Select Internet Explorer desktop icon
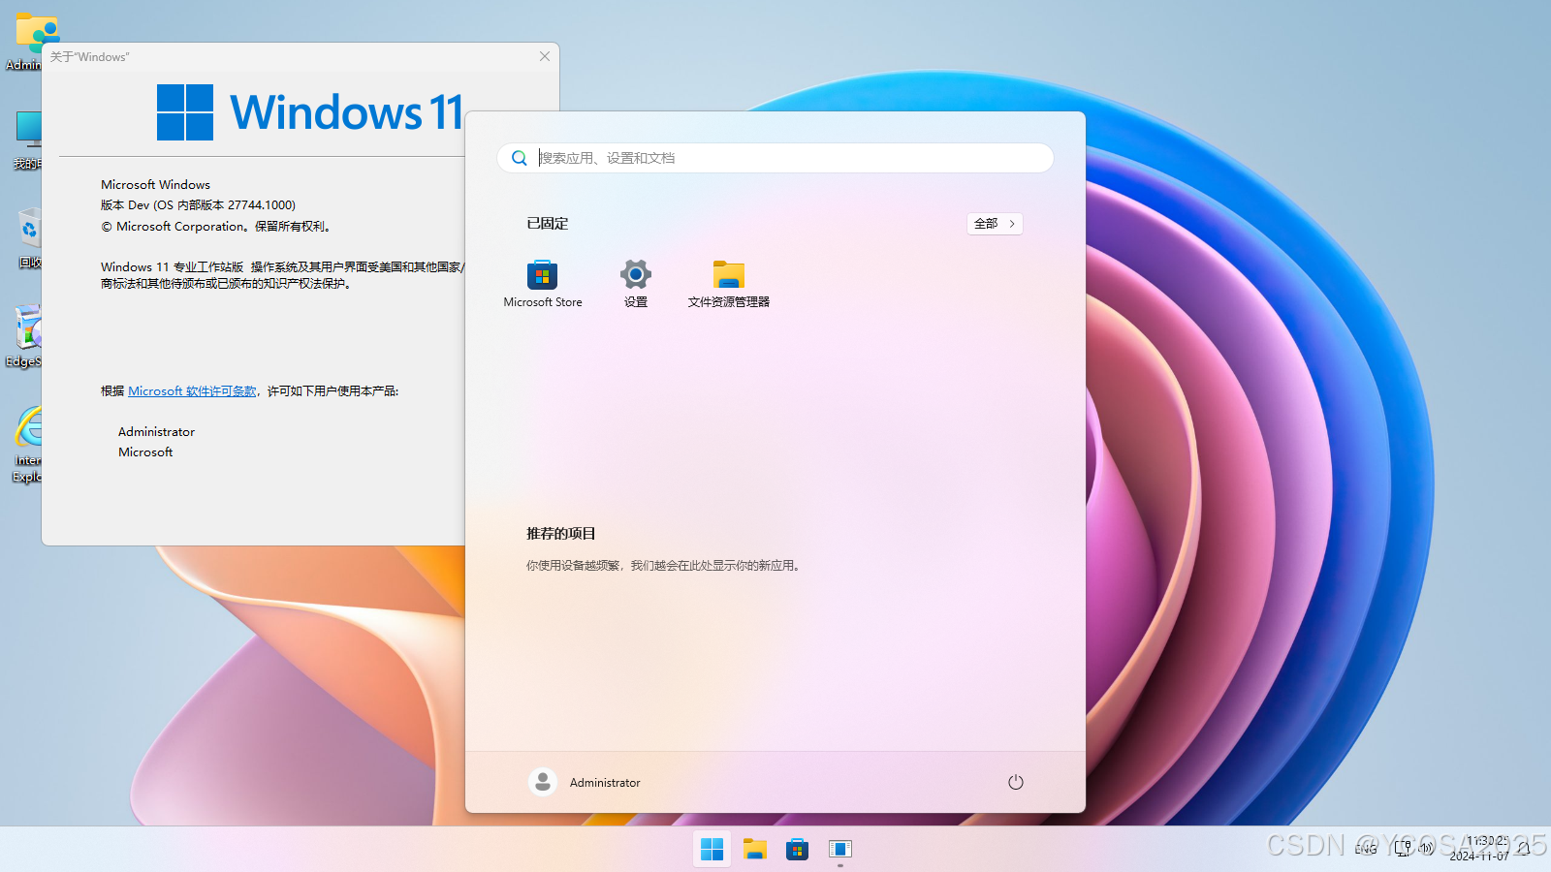Image resolution: width=1551 pixels, height=872 pixels. tap(27, 445)
